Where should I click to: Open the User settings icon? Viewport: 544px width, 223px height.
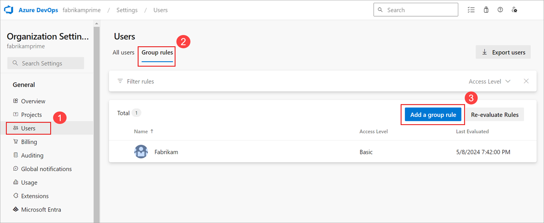514,10
